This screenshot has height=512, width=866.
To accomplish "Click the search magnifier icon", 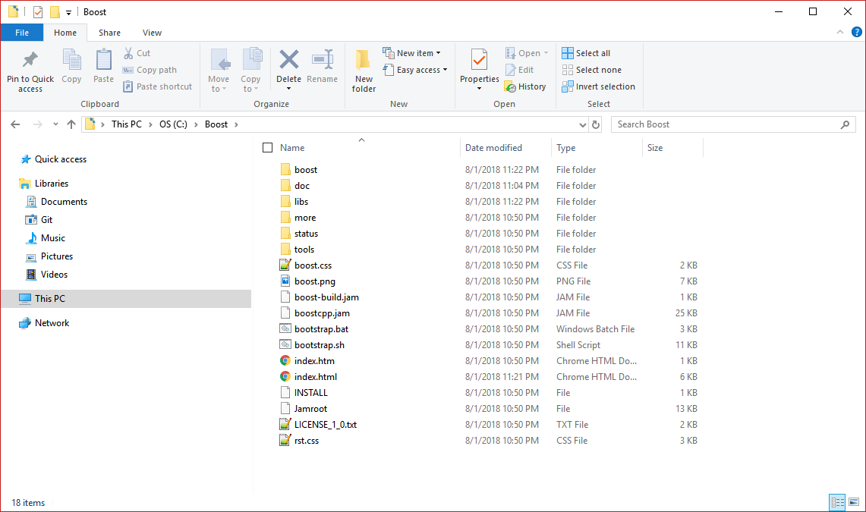I will click(x=845, y=124).
